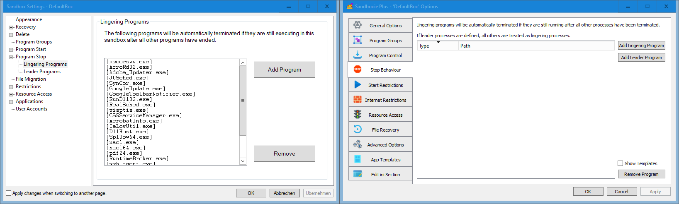
Task: Click the lingering programs list scrollbar down arrow
Action: point(243,161)
